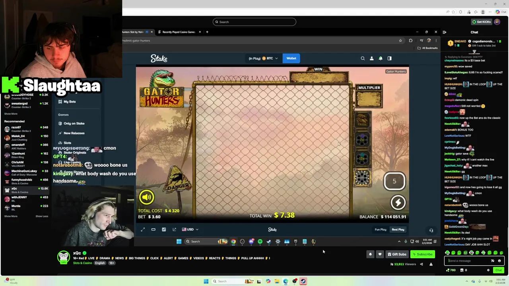
Task: Open funnyhoodvidz recommended channel
Action: pyautogui.click(x=26, y=181)
